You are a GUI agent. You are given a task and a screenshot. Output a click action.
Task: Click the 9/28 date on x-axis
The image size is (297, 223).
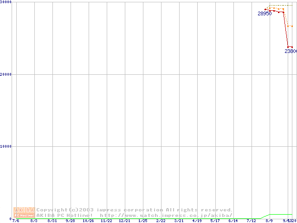point(70,221)
